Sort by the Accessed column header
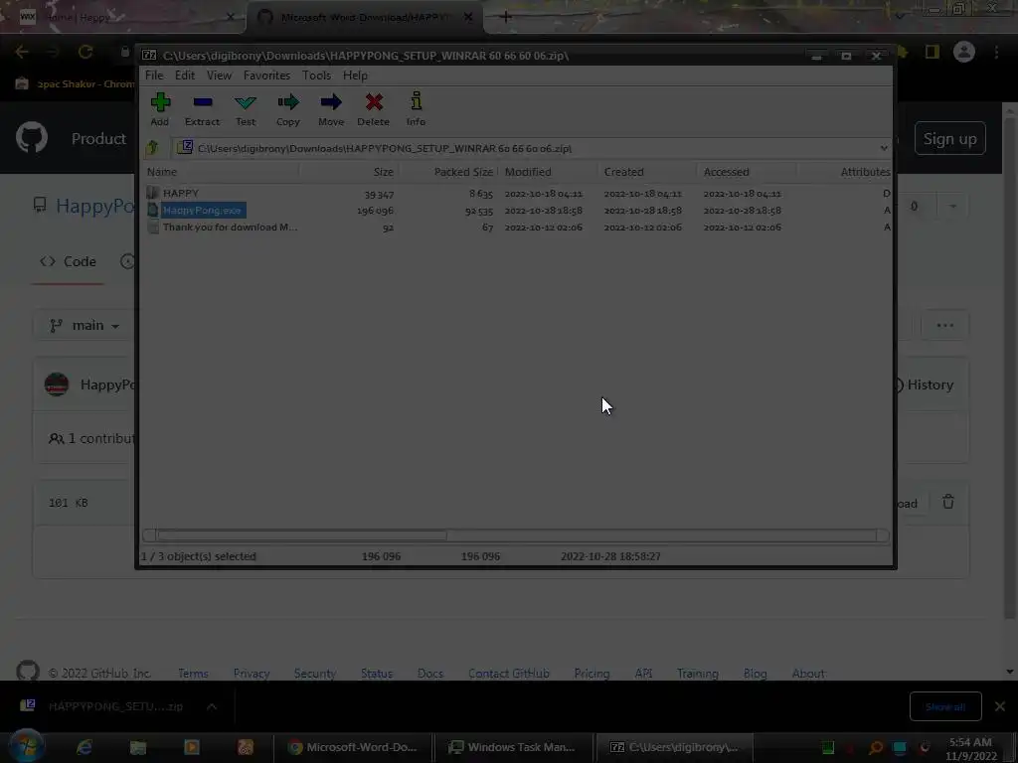Viewport: 1018px width, 763px height. [747, 172]
